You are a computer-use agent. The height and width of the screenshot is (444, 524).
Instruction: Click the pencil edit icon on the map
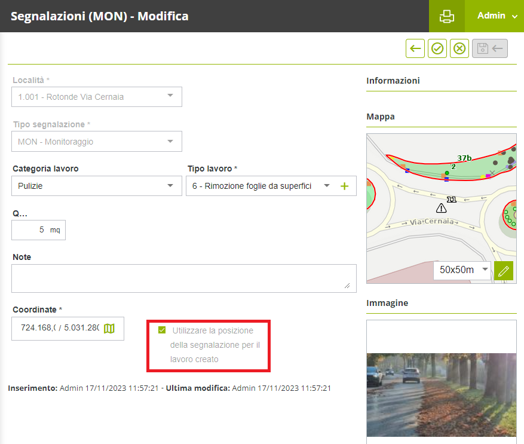(x=504, y=271)
